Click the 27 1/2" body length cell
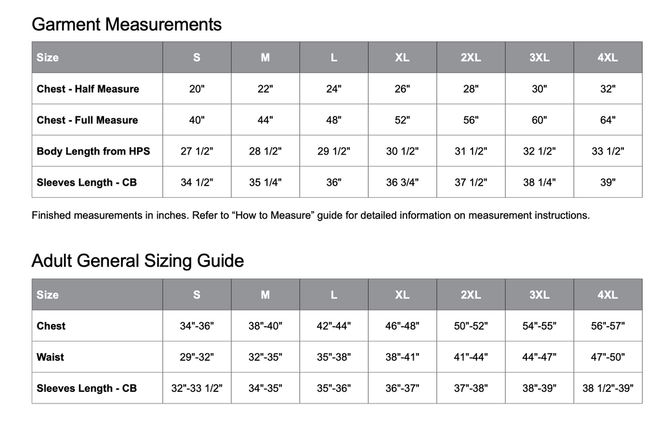 197,151
